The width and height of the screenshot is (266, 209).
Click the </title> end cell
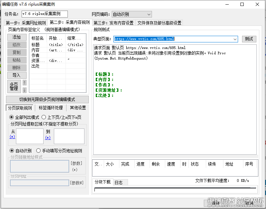[75, 45]
